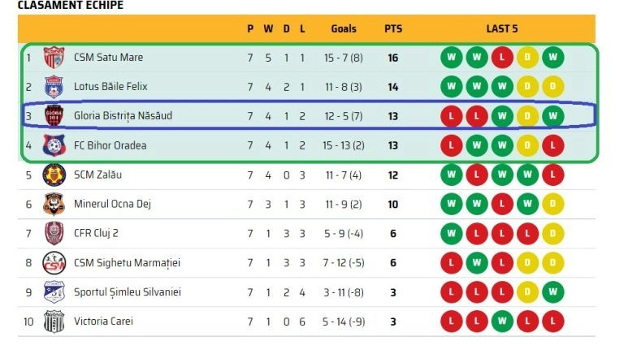Click CSM Satu Mare's red loss circle
The height and width of the screenshot is (354, 624).
[x=501, y=58]
